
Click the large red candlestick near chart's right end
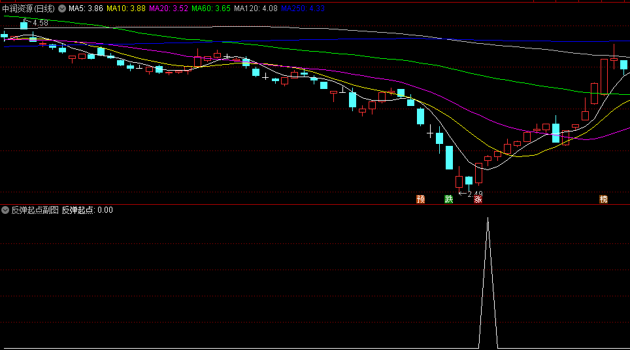tap(604, 77)
